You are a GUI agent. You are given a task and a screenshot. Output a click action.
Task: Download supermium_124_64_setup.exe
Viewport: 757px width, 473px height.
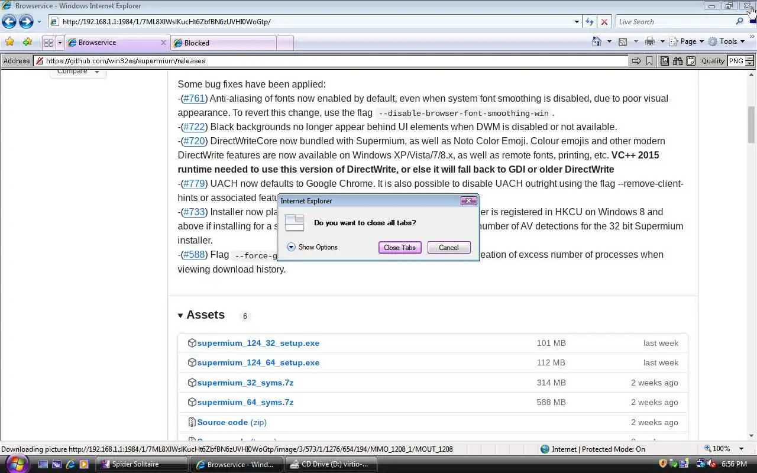tap(258, 362)
